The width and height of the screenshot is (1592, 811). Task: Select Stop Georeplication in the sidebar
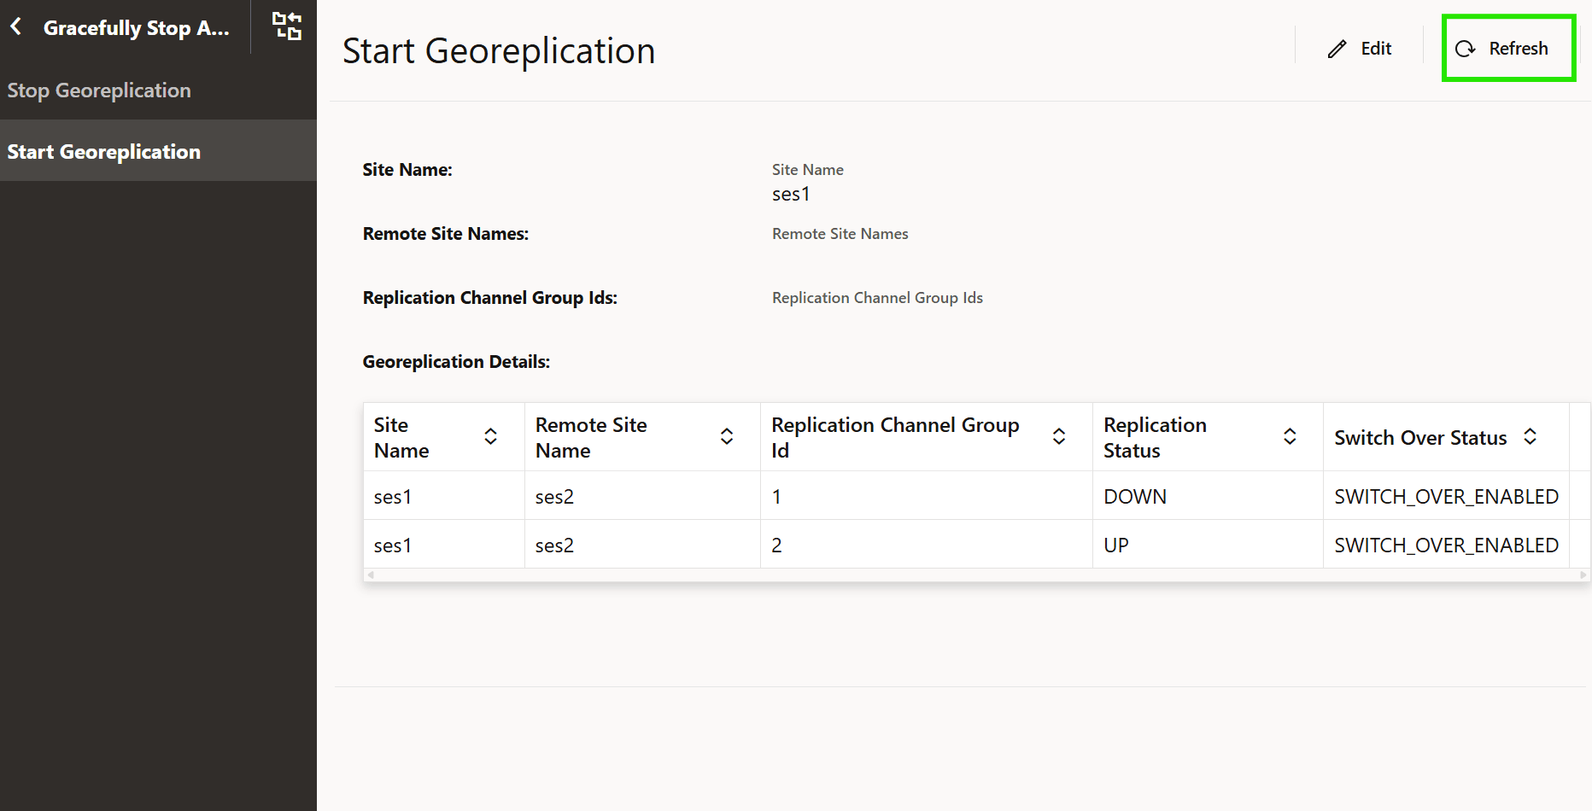tap(158, 90)
